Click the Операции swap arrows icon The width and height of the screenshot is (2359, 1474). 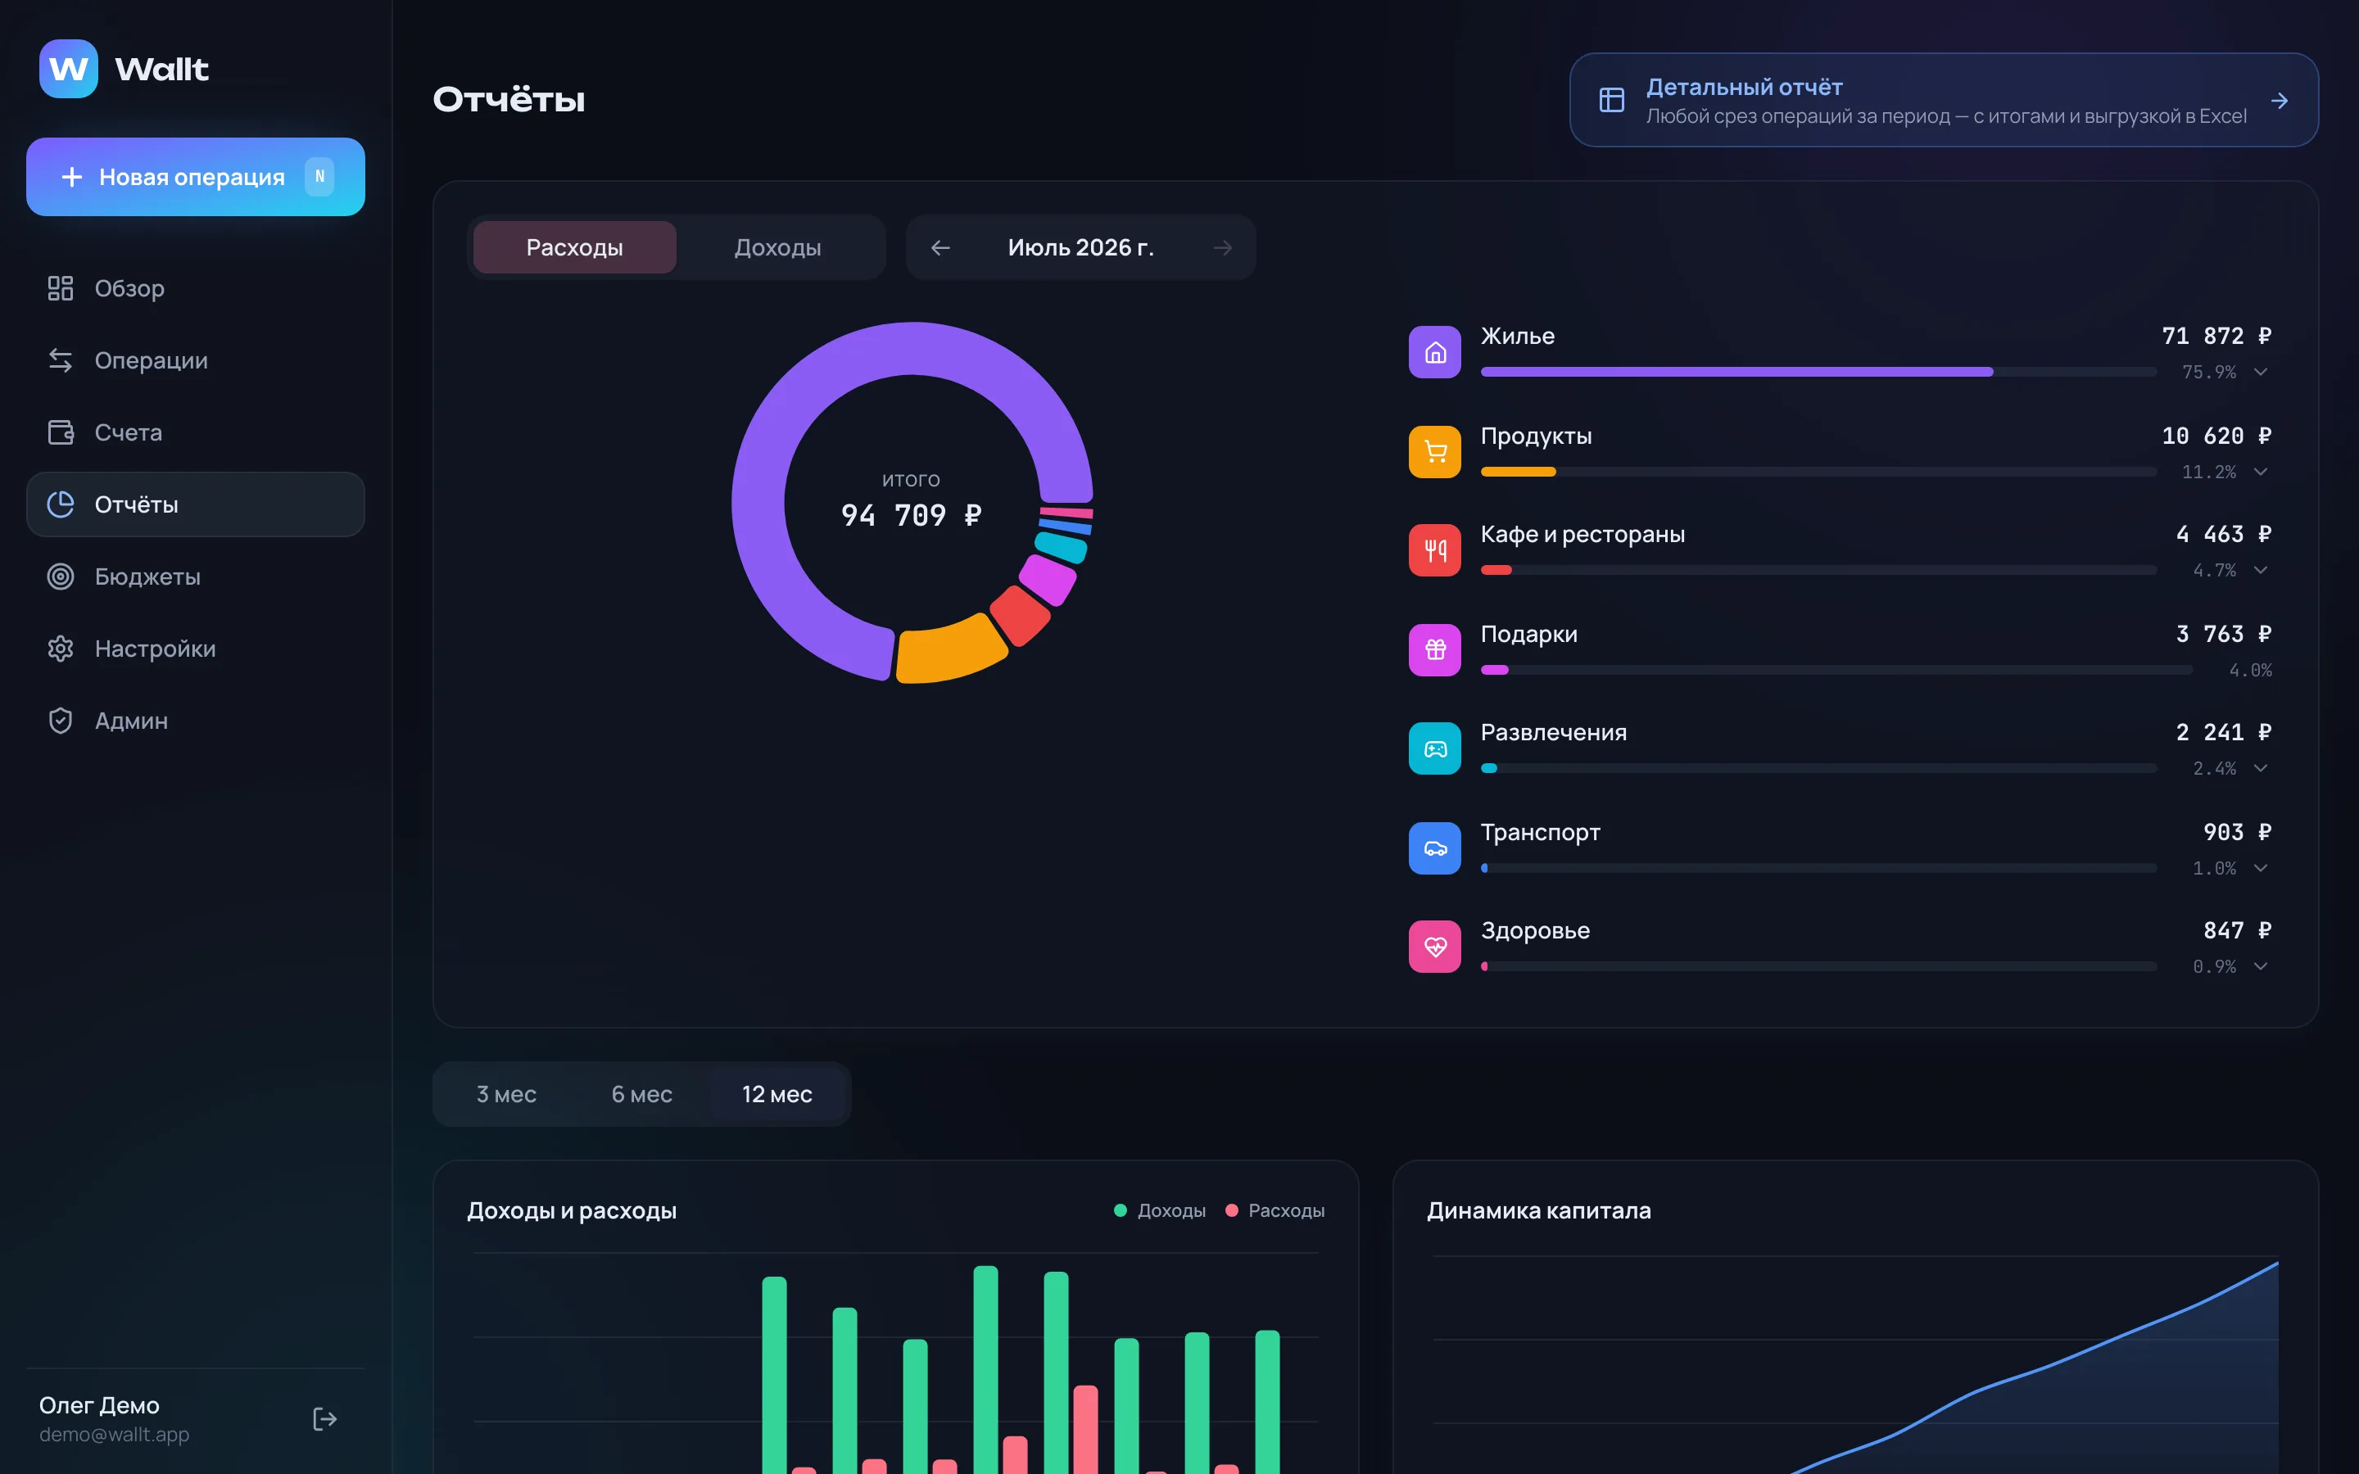tap(61, 360)
